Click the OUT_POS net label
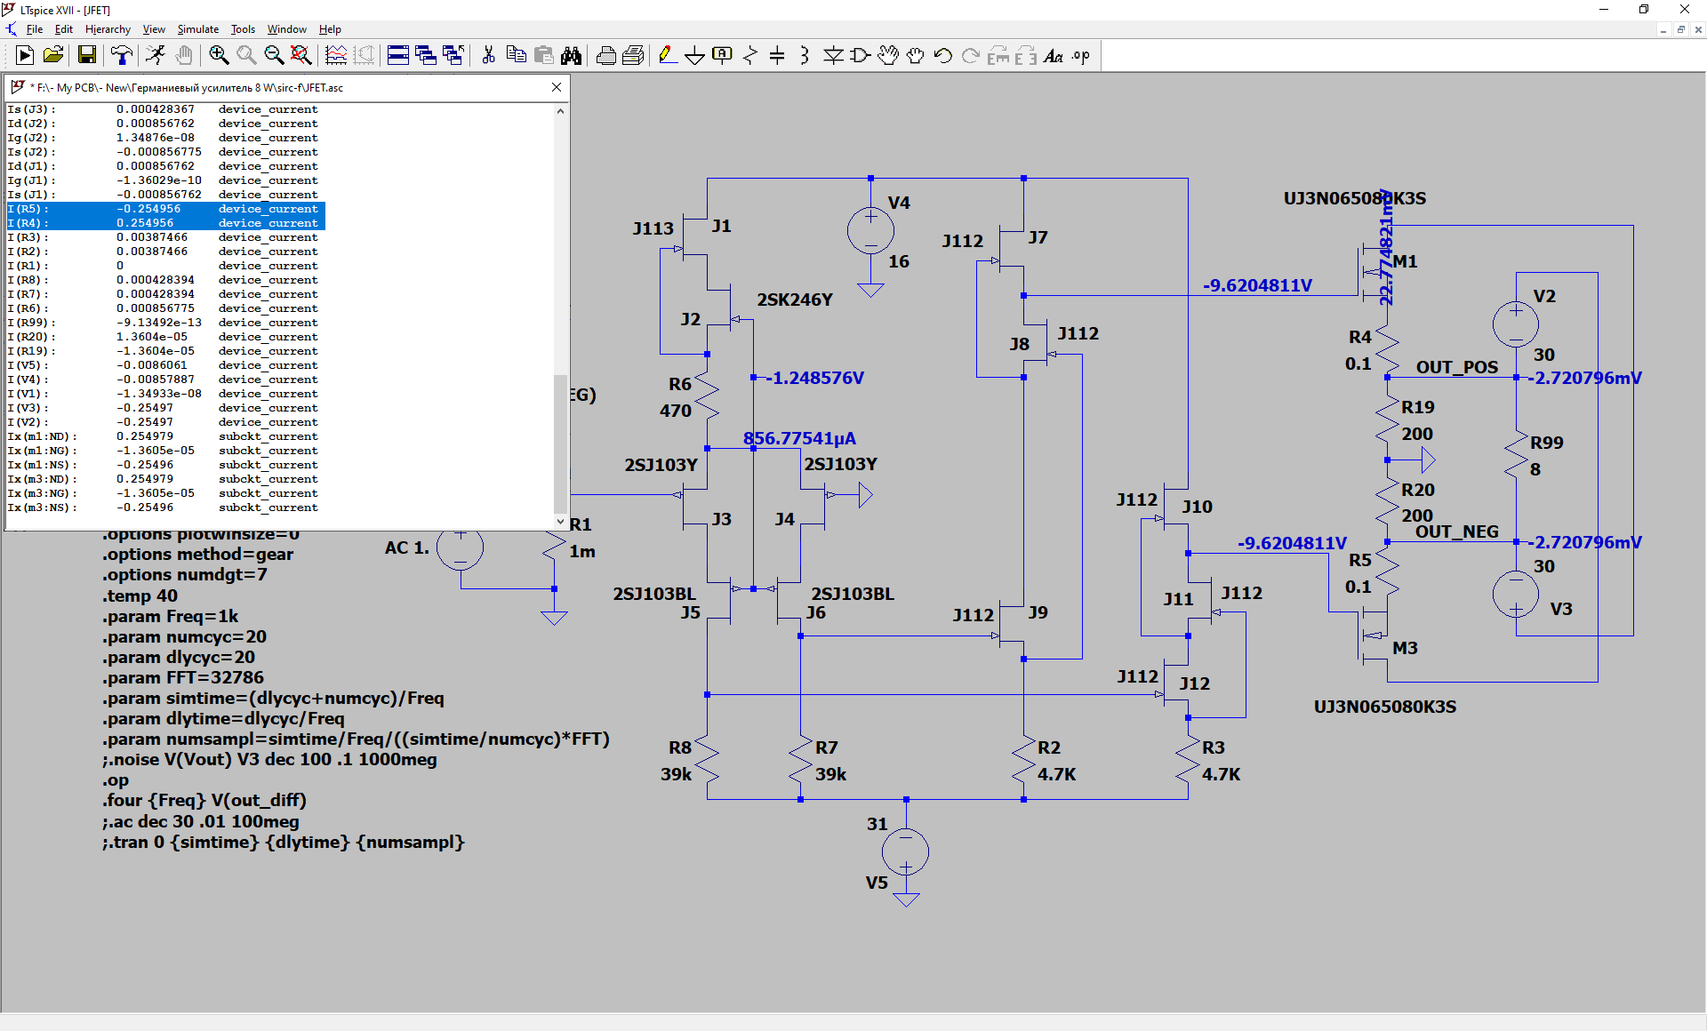Image resolution: width=1707 pixels, height=1031 pixels. tap(1457, 367)
